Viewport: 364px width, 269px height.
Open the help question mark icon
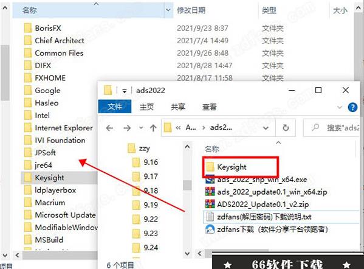coord(352,107)
